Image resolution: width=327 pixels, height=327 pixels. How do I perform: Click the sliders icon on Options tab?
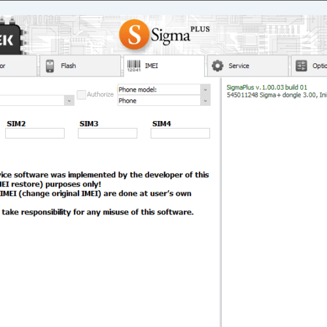pos(301,66)
